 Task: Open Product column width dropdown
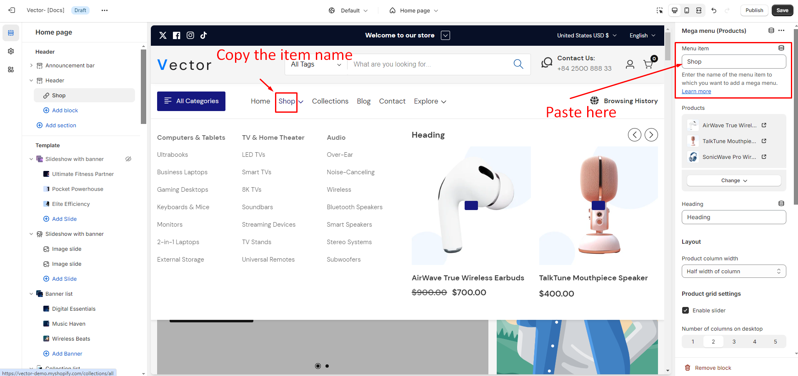(x=733, y=271)
